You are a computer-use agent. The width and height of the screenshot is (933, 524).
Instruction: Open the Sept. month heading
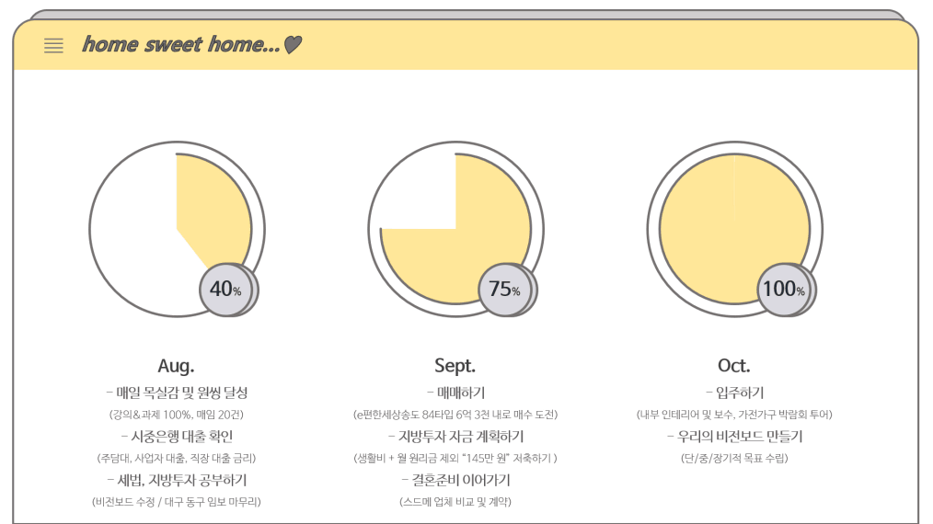pyautogui.click(x=455, y=365)
